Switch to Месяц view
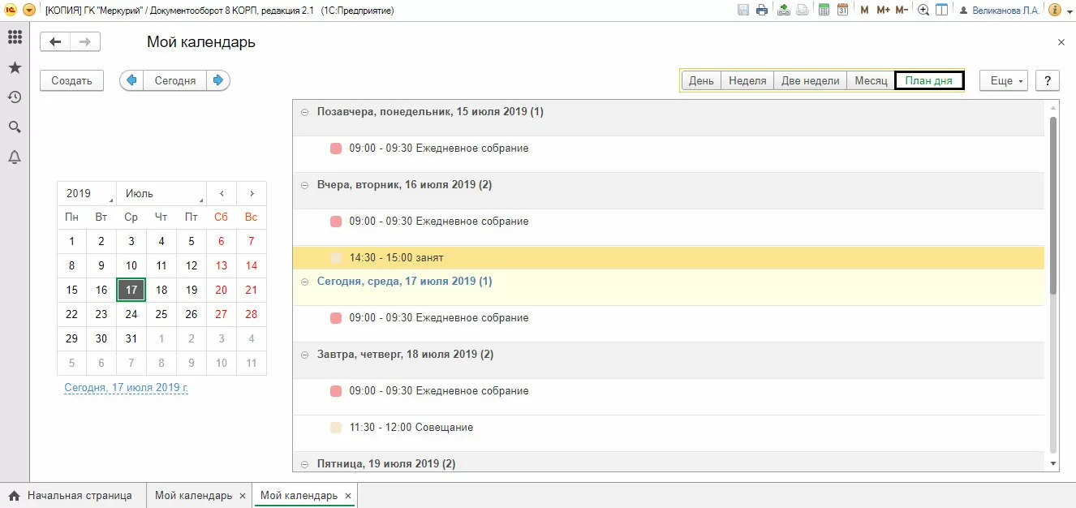This screenshot has height=508, width=1076. tap(871, 80)
